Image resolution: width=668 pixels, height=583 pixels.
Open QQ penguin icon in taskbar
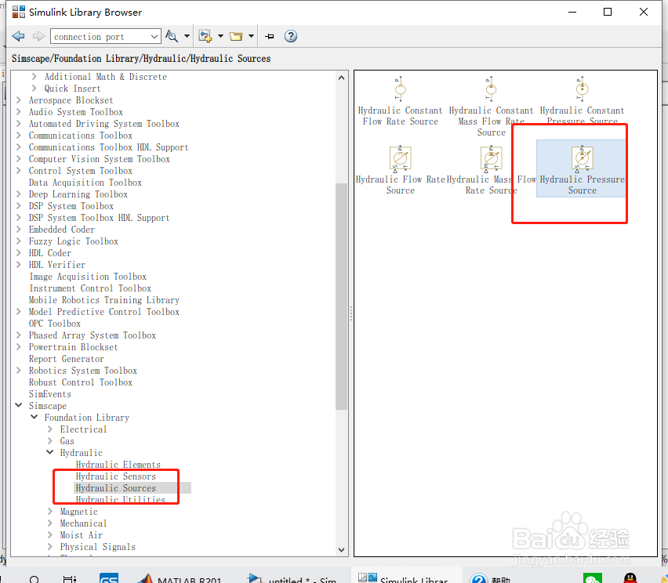click(630, 578)
